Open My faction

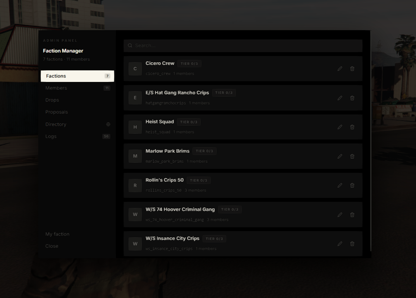click(77, 234)
